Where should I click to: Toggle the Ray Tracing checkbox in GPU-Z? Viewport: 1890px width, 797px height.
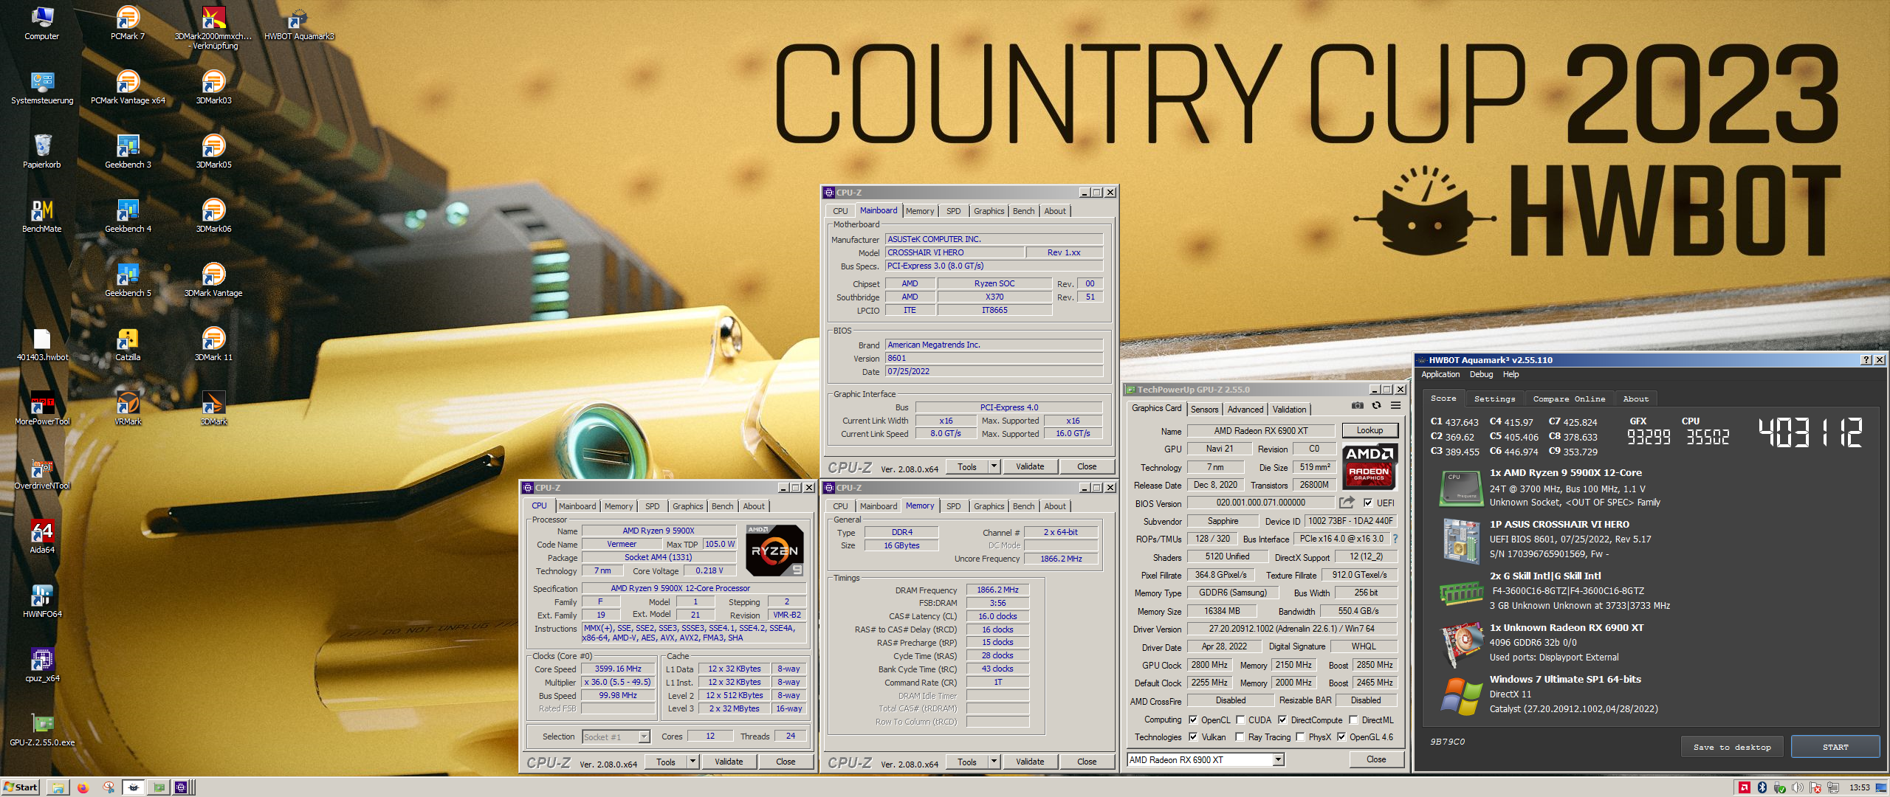point(1240,737)
